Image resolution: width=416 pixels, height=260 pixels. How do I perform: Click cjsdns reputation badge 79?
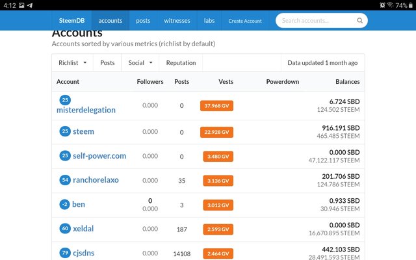tap(65, 253)
